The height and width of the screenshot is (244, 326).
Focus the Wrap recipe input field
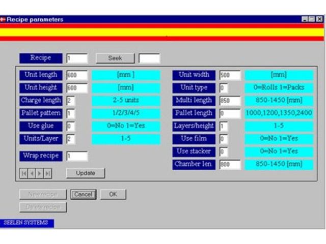click(77, 156)
